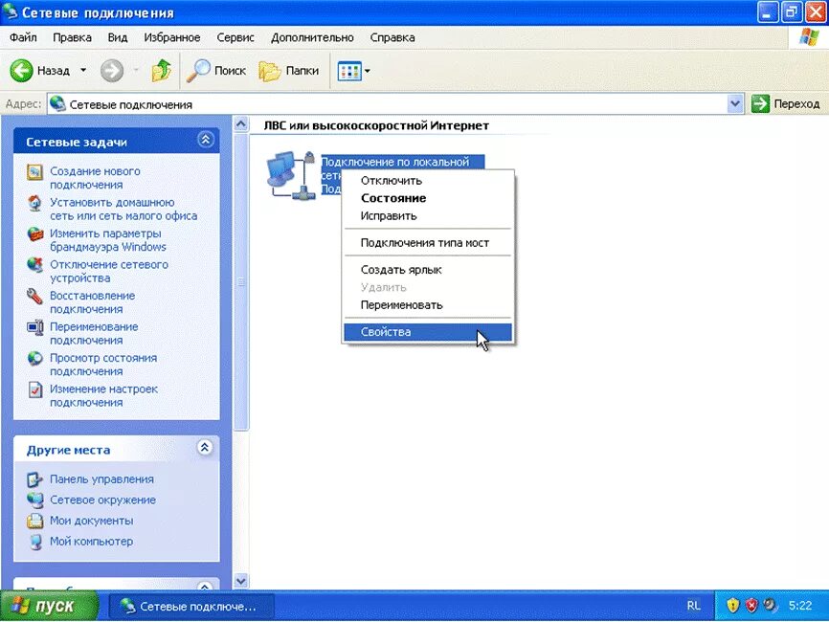Image resolution: width=829 pixels, height=622 pixels.
Task: Click the Windows firewall settings icon
Action: coord(34,234)
